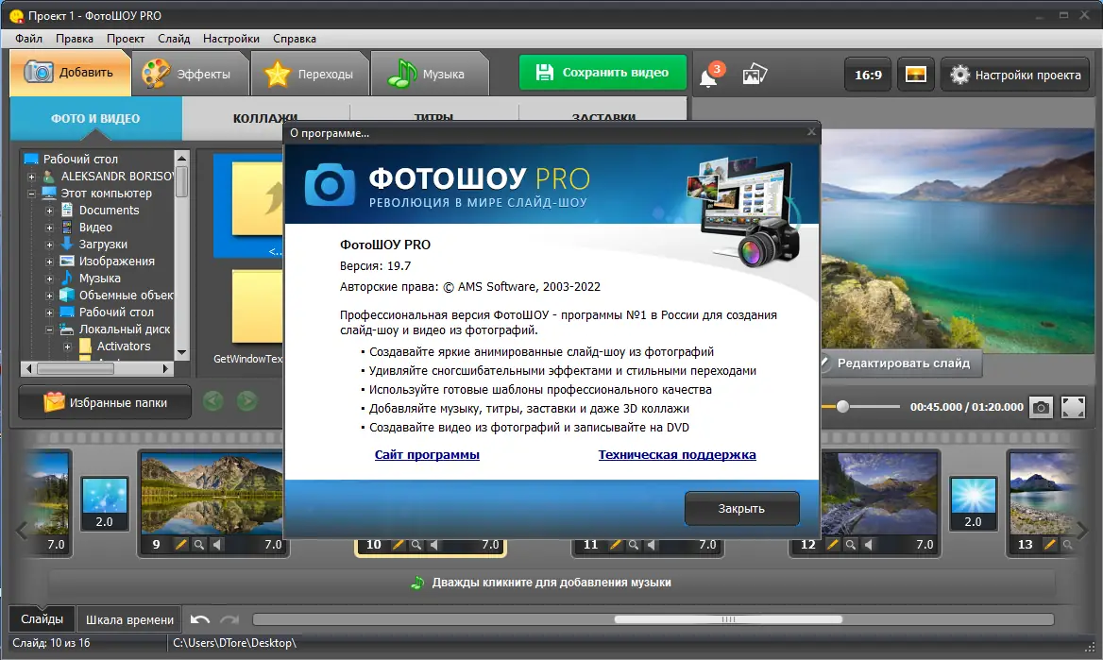The width and height of the screenshot is (1103, 660).
Task: Click the music track to add music
Action: (x=551, y=583)
